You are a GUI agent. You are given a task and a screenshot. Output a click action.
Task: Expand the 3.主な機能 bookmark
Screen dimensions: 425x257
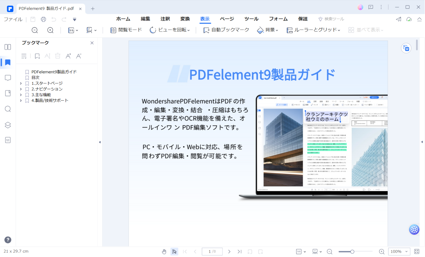click(21, 95)
